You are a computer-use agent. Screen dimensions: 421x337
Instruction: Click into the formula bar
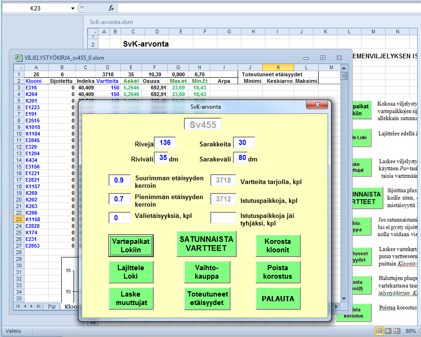click(269, 8)
